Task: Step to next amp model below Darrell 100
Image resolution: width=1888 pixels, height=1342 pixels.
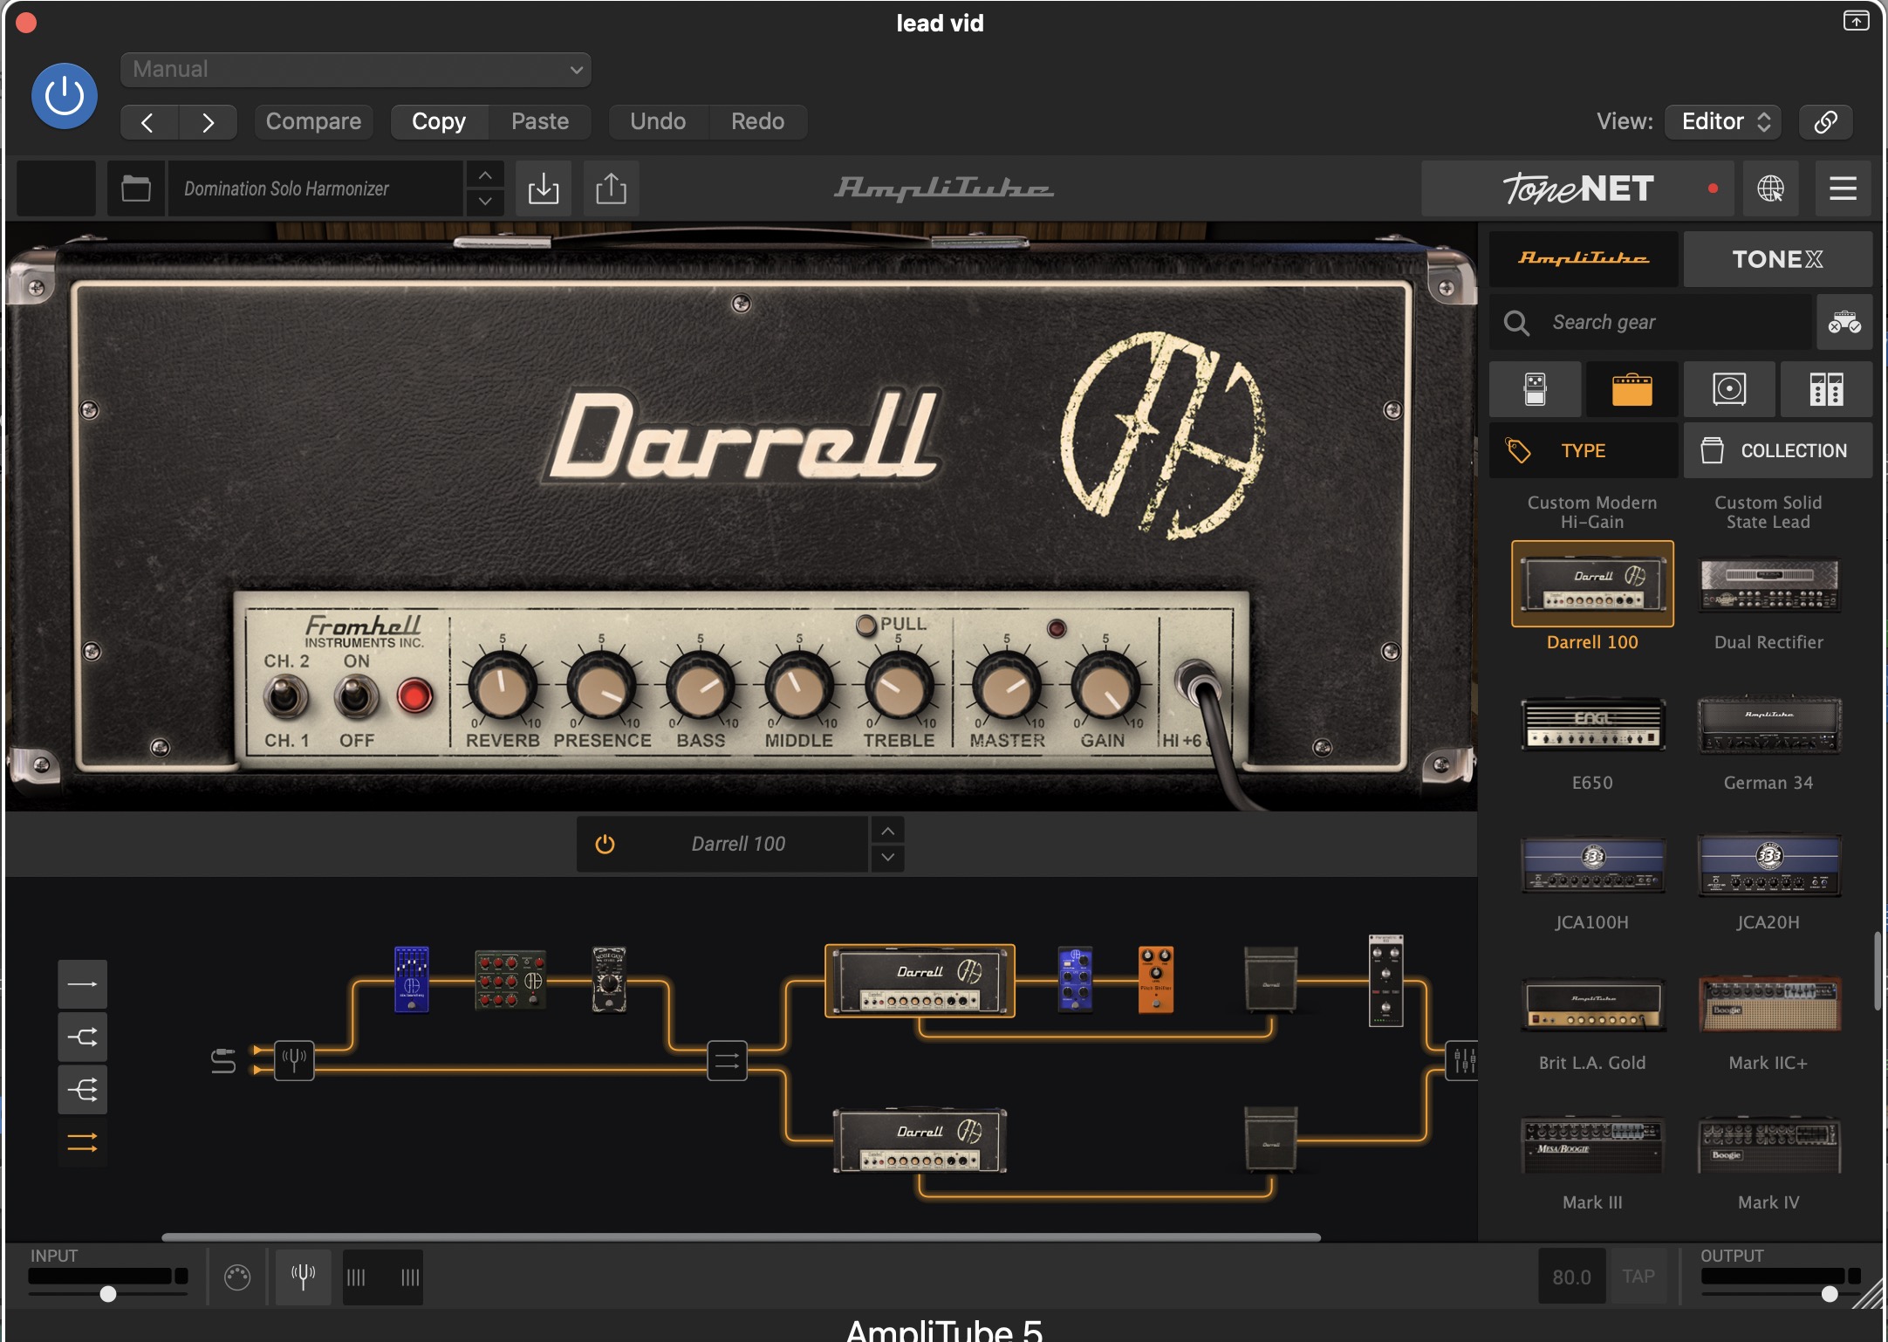Action: click(887, 858)
